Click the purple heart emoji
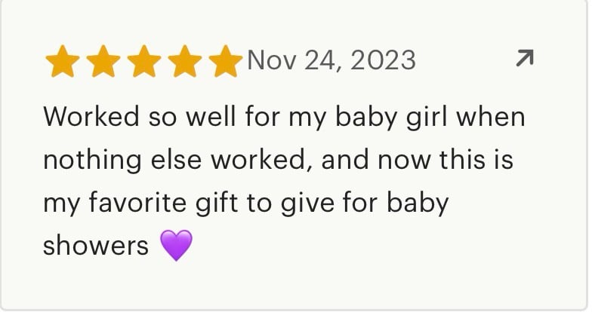Screen dimensions: 592x312 click(x=176, y=246)
